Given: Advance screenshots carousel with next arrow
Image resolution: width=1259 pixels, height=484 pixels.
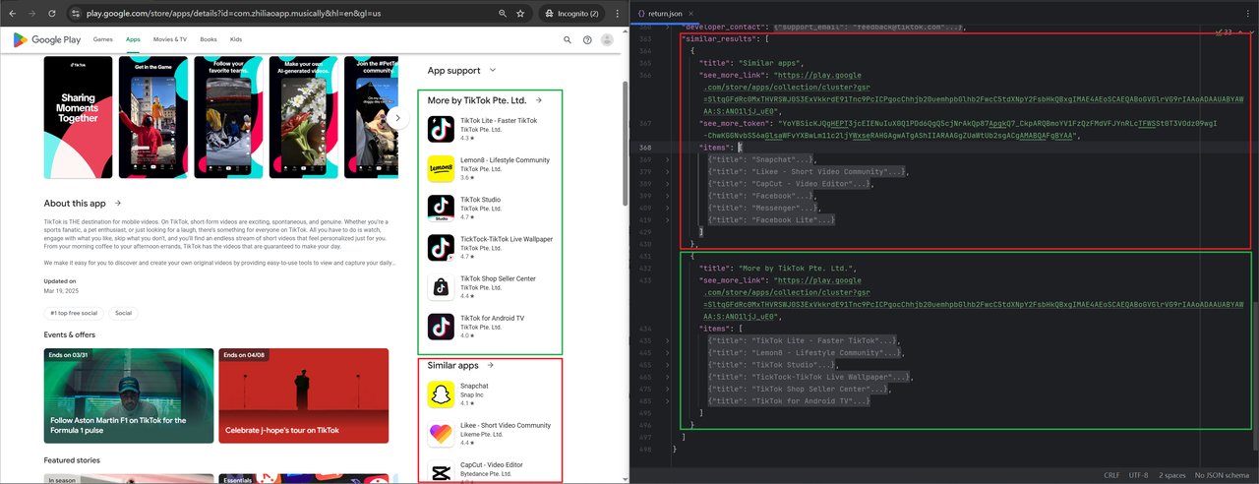Looking at the screenshot, I should point(397,117).
